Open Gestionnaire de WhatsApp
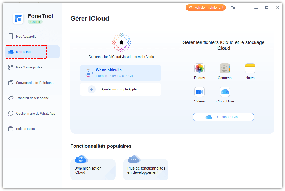 (x=35, y=114)
